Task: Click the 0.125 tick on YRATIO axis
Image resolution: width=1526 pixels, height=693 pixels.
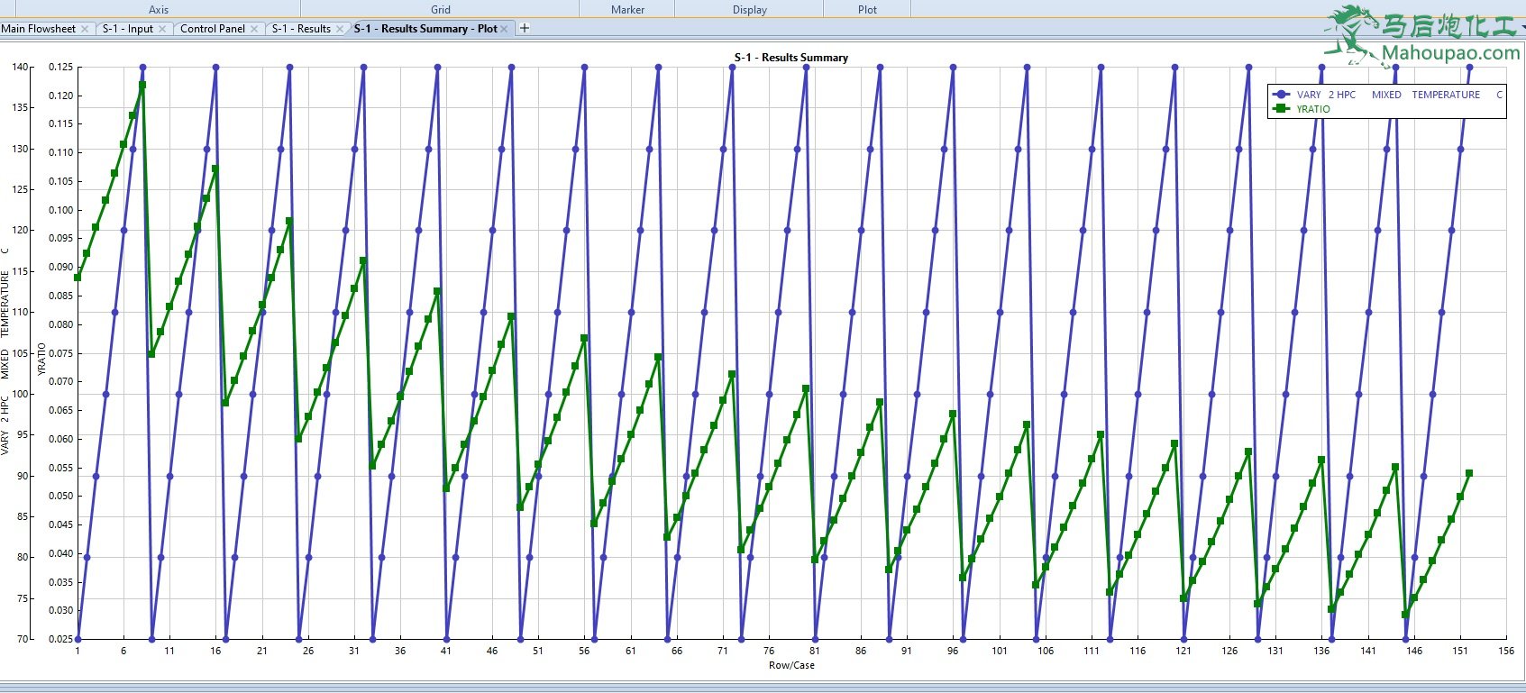Action: click(60, 67)
